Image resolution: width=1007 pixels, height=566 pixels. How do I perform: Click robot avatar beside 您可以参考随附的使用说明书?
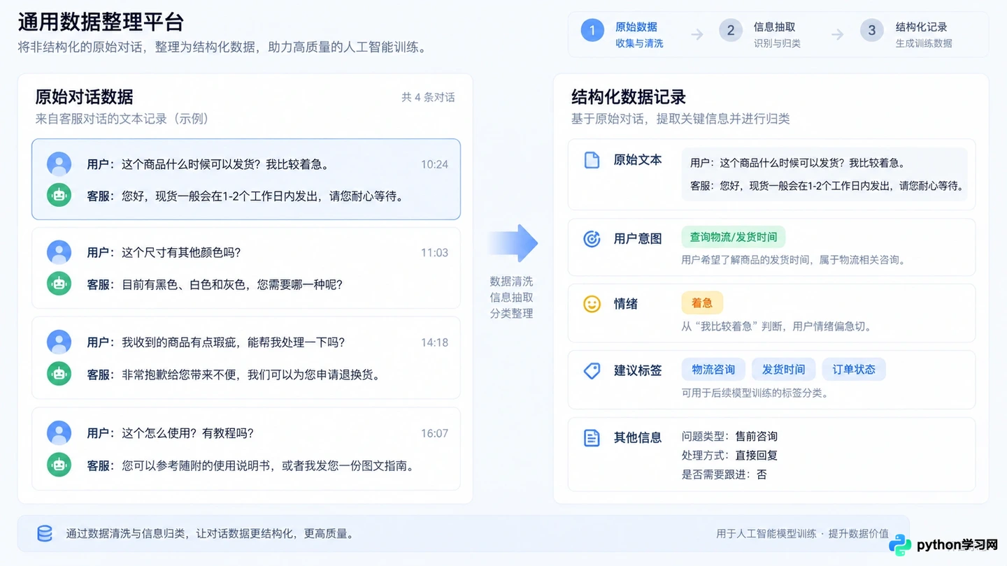[x=59, y=465]
